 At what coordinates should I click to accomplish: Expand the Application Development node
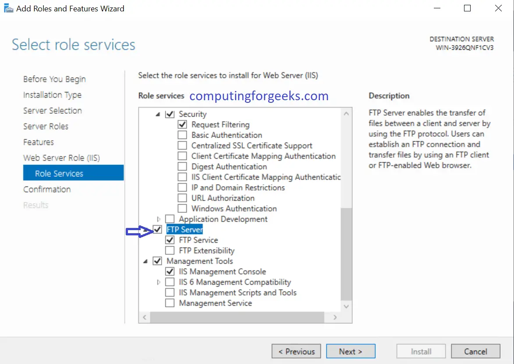point(158,219)
